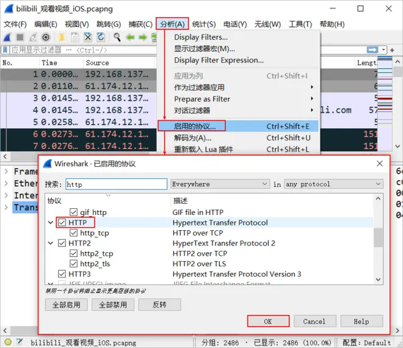The image size is (403, 348).
Task: Open a capture file with folder icon
Action: [62, 37]
